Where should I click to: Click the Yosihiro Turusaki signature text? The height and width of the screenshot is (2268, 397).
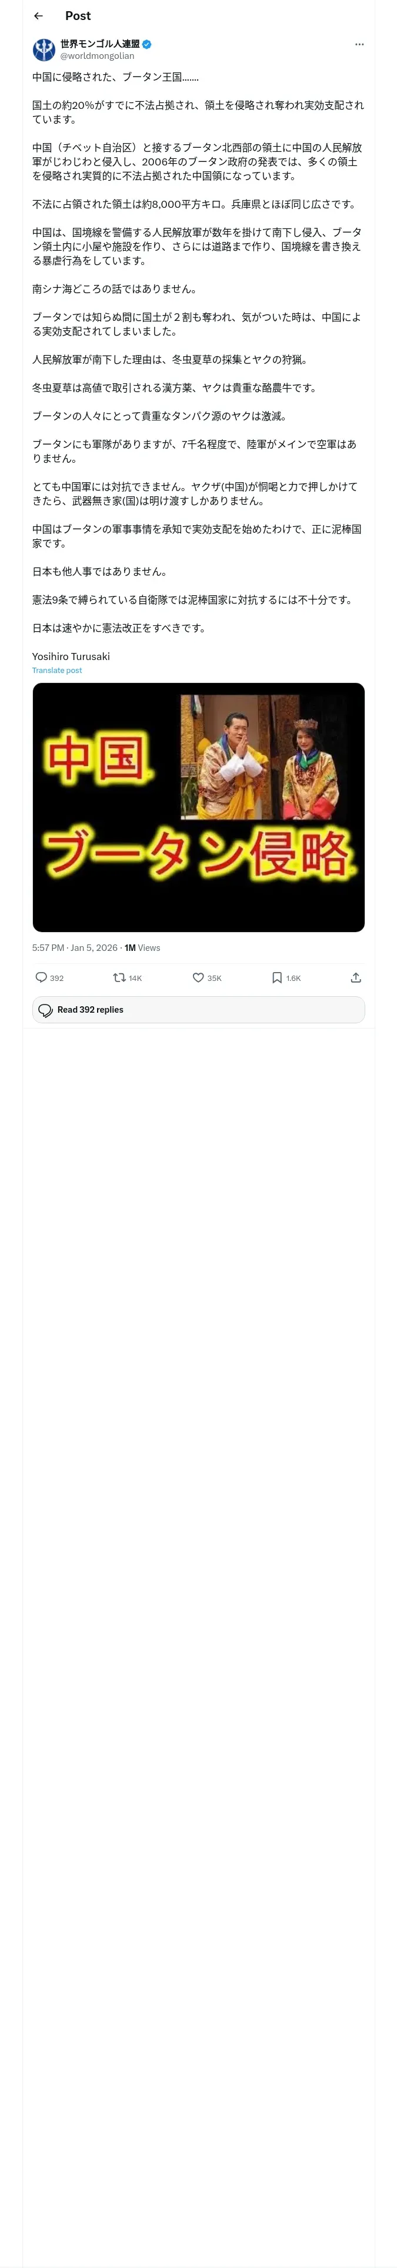(x=71, y=656)
